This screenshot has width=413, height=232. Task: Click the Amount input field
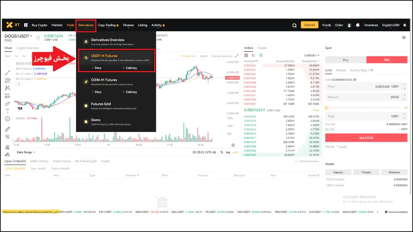[366, 97]
